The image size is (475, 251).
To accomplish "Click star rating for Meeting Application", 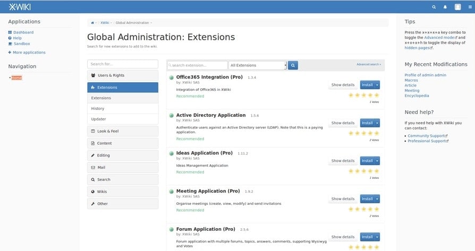I will 364,209.
